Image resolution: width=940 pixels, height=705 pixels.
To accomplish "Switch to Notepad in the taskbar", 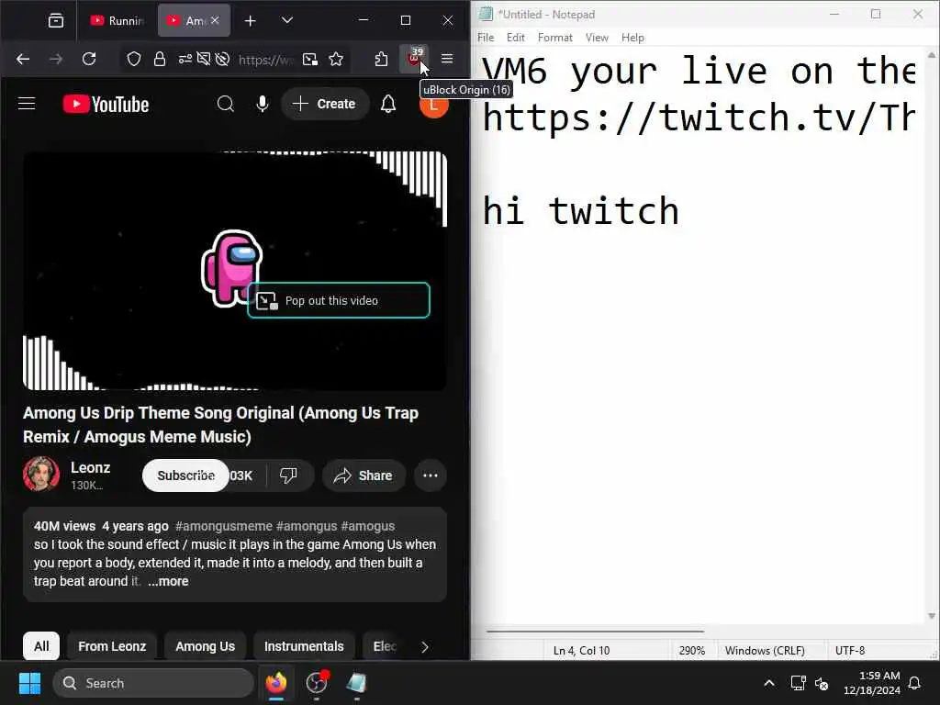I will tap(356, 683).
